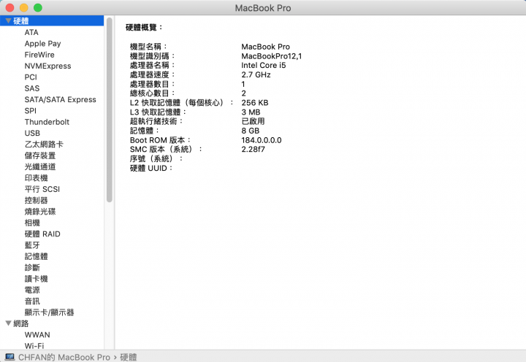Screen dimensions: 526x362
Task: Close the MacBook Pro window
Action: pos(9,8)
